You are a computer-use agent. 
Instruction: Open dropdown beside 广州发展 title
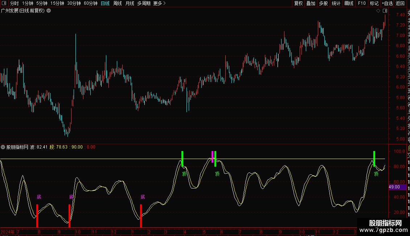(49, 11)
